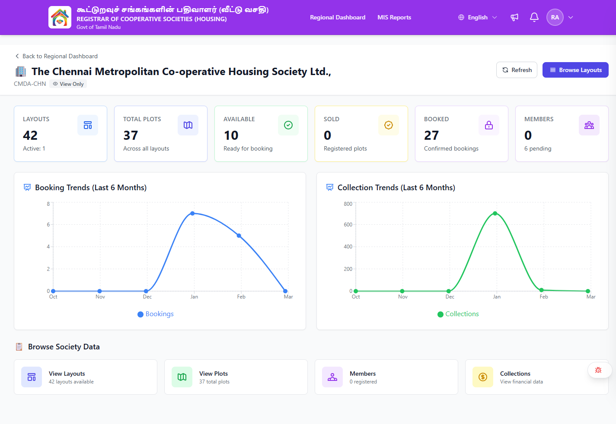Click the Layouts count 42
Screen dimensions: 616x424
click(x=30, y=135)
